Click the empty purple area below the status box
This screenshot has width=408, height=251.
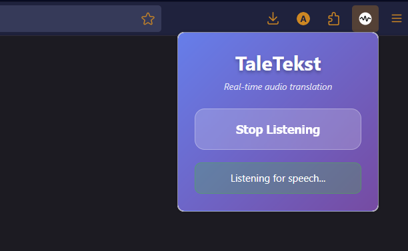point(278,202)
